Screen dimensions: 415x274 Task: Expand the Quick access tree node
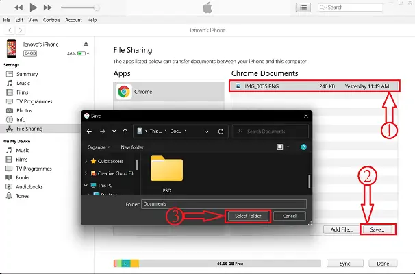click(x=86, y=162)
